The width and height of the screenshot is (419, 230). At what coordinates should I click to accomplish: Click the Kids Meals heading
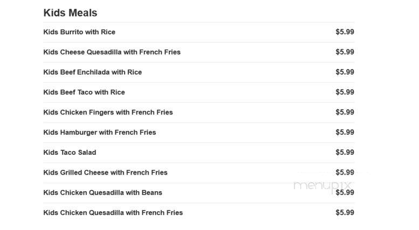pos(70,13)
